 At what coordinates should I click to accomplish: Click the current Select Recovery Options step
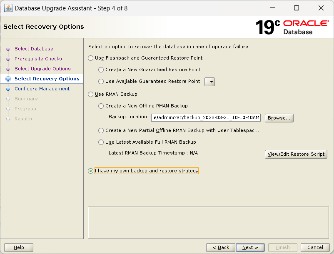pyautogui.click(x=47, y=79)
